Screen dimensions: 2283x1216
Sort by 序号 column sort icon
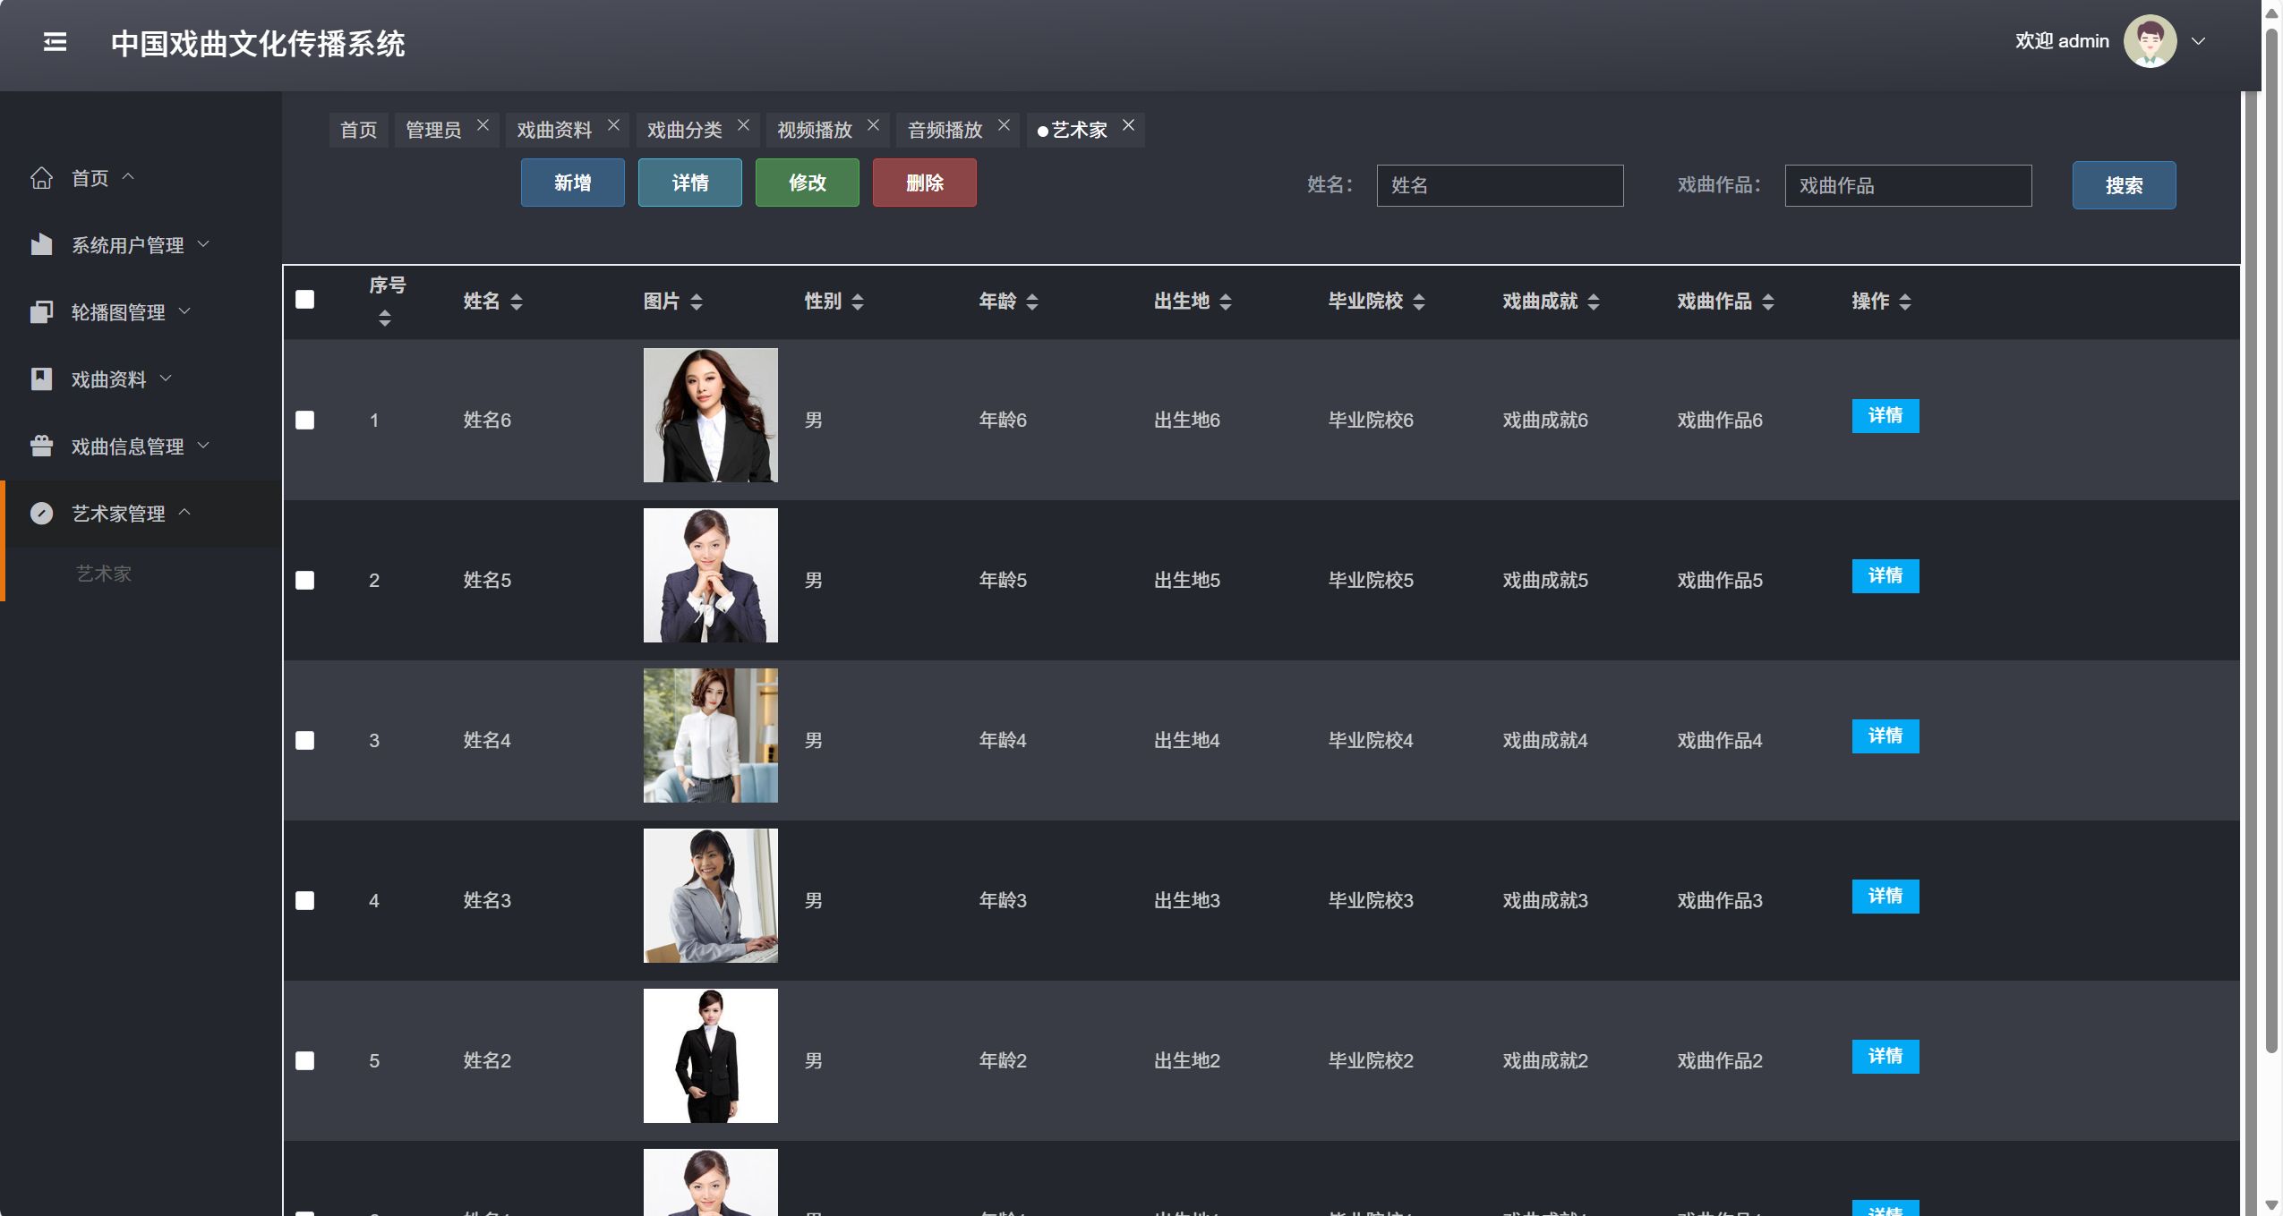[385, 318]
